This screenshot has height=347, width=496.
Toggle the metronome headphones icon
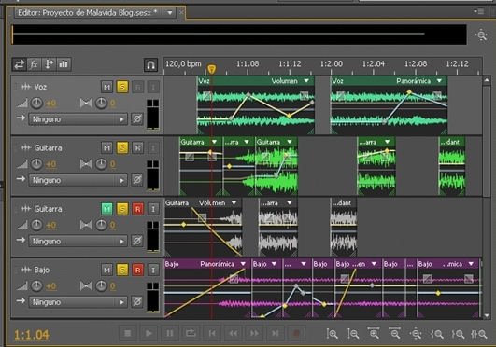[x=150, y=65]
